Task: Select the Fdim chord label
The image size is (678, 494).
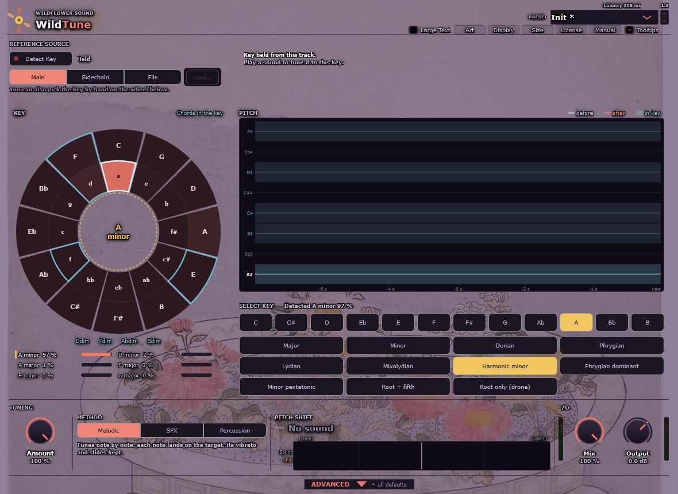Action: click(x=105, y=341)
